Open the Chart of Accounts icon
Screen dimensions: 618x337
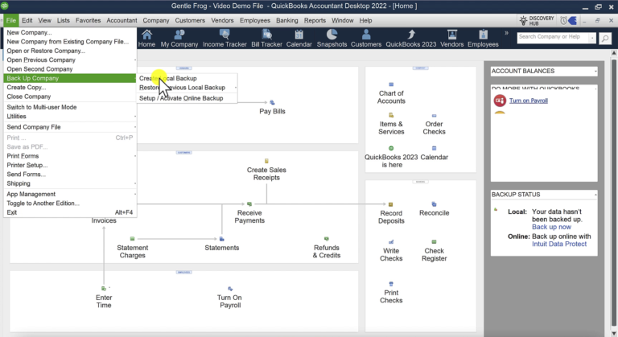[391, 84]
